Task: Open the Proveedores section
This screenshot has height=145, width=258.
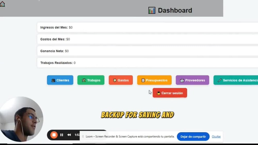Action: pyautogui.click(x=192, y=80)
